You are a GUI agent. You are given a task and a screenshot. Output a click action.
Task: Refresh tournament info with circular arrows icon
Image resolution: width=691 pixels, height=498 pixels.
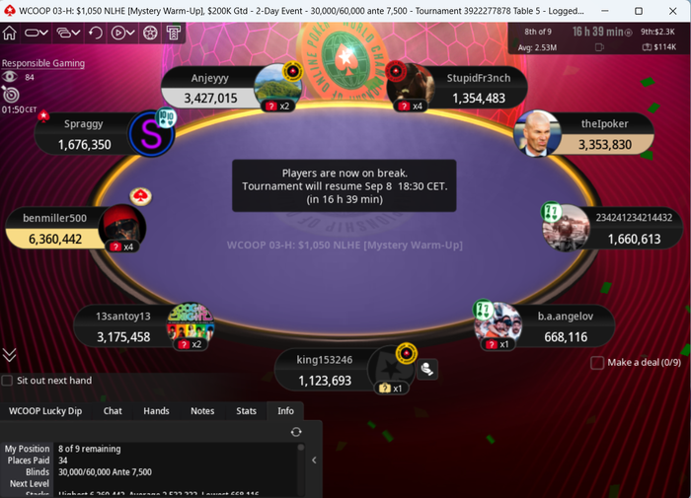pos(296,432)
